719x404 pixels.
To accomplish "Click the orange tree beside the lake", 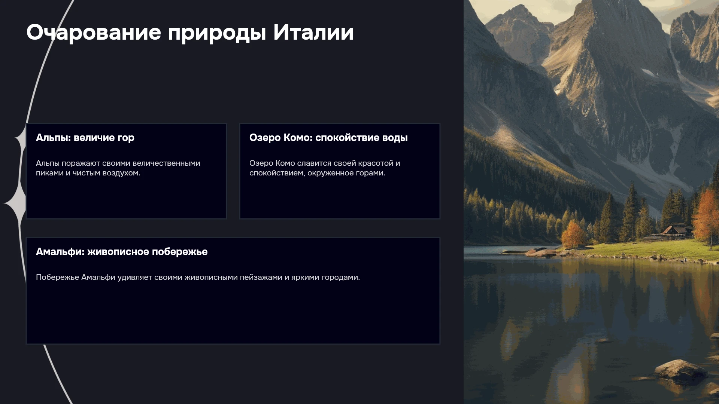I will [573, 234].
